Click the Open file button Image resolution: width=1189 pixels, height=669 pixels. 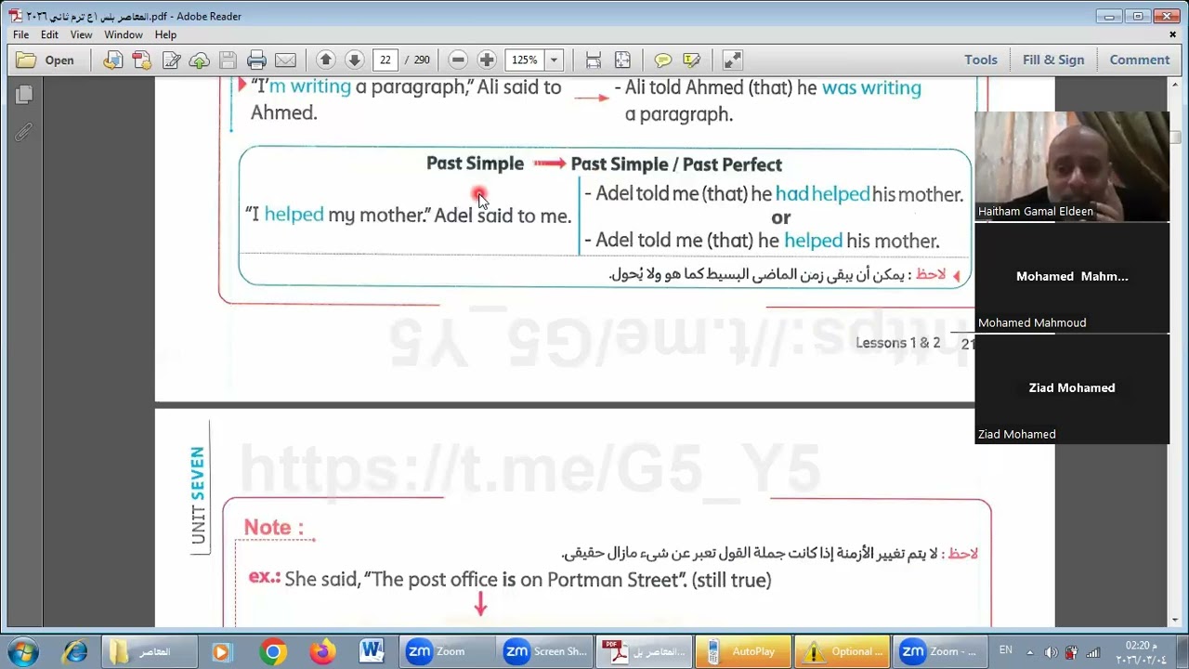pyautogui.click(x=46, y=60)
